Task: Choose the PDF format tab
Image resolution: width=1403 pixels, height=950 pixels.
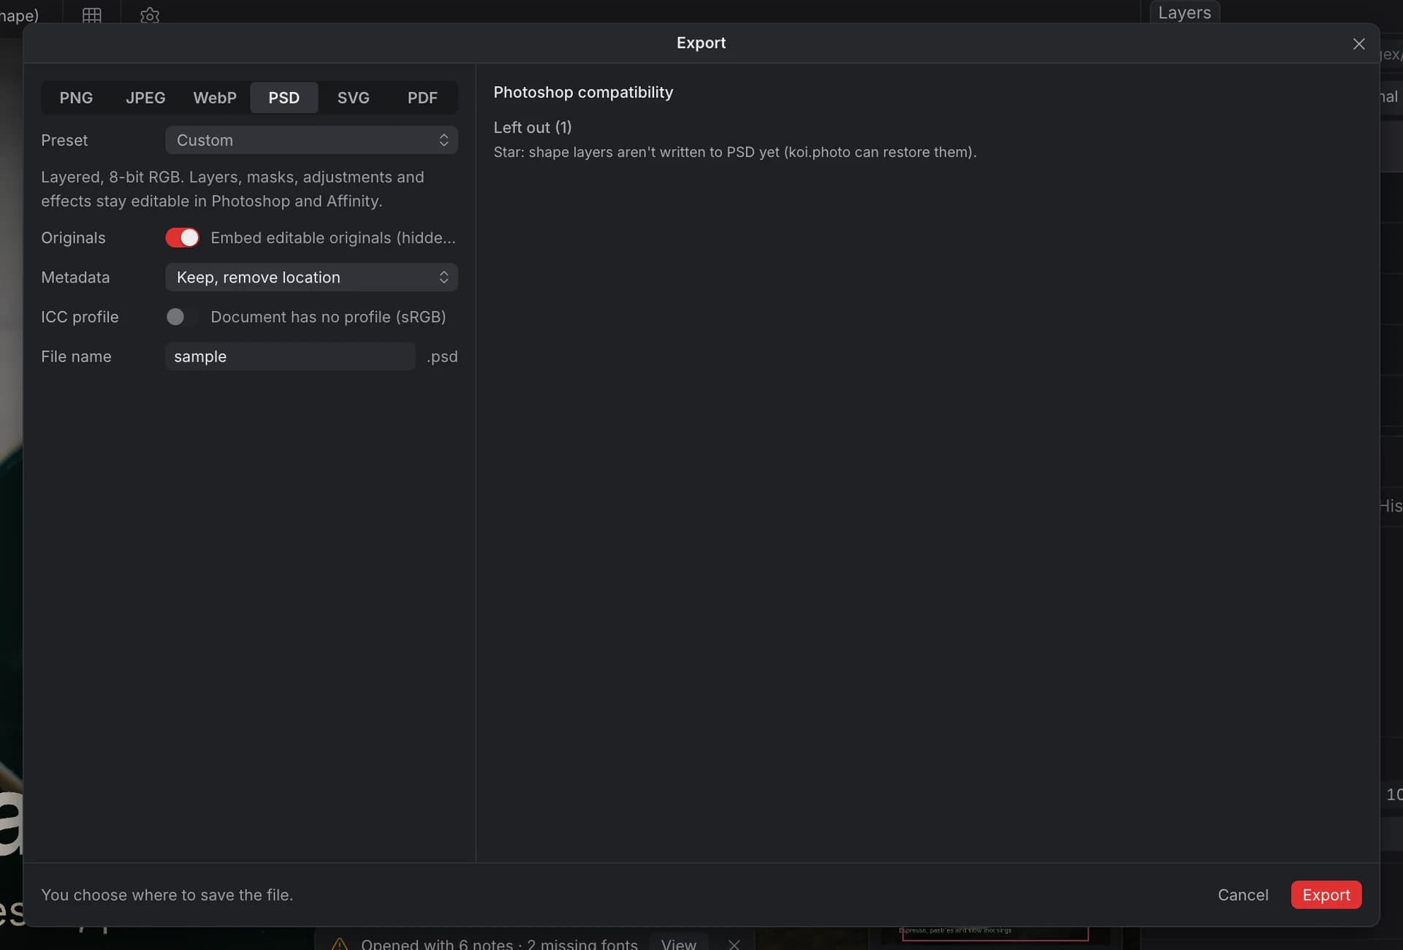Action: (x=422, y=97)
